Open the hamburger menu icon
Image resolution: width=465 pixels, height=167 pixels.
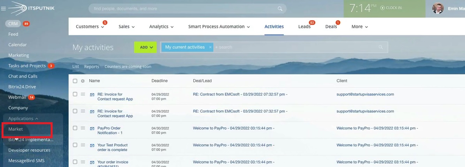tap(3, 9)
